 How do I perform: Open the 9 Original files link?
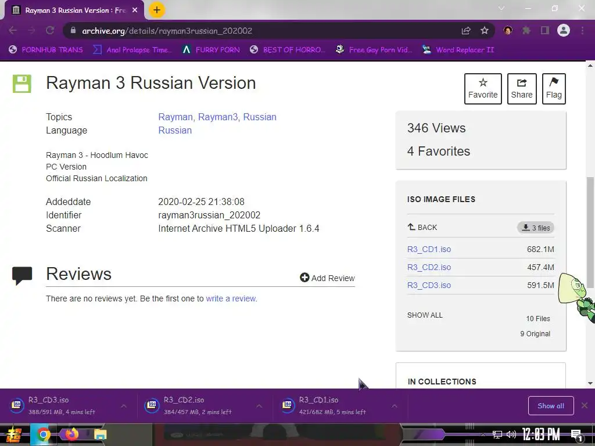pos(535,334)
